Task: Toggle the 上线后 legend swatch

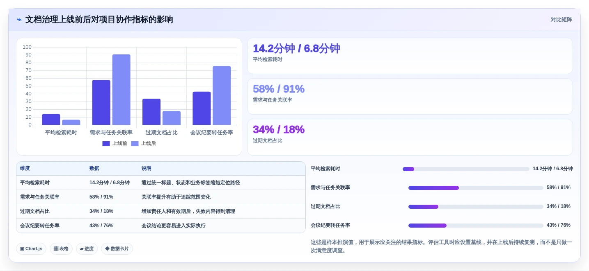Action: [x=135, y=144]
